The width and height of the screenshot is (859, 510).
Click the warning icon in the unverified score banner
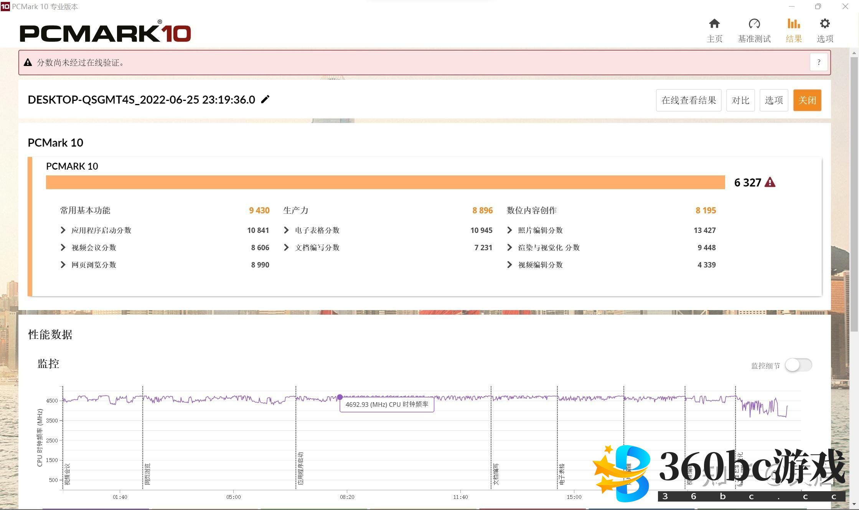pos(28,63)
